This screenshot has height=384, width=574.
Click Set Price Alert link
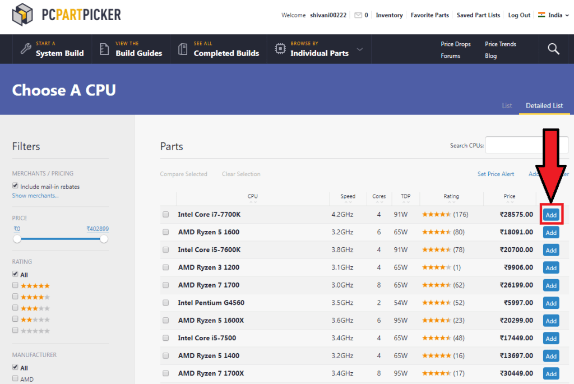click(x=496, y=174)
